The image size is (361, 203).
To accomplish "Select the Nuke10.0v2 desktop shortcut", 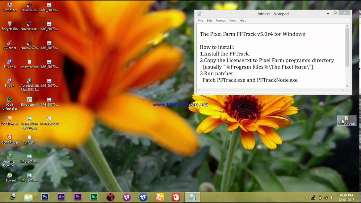I will (x=29, y=7).
